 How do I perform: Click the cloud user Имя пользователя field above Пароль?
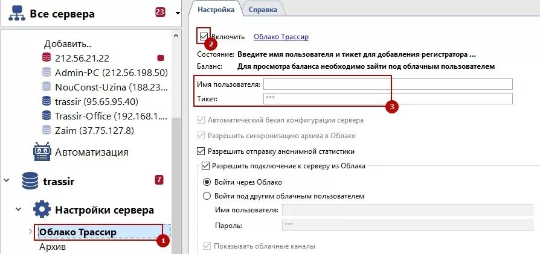[x=407, y=209]
